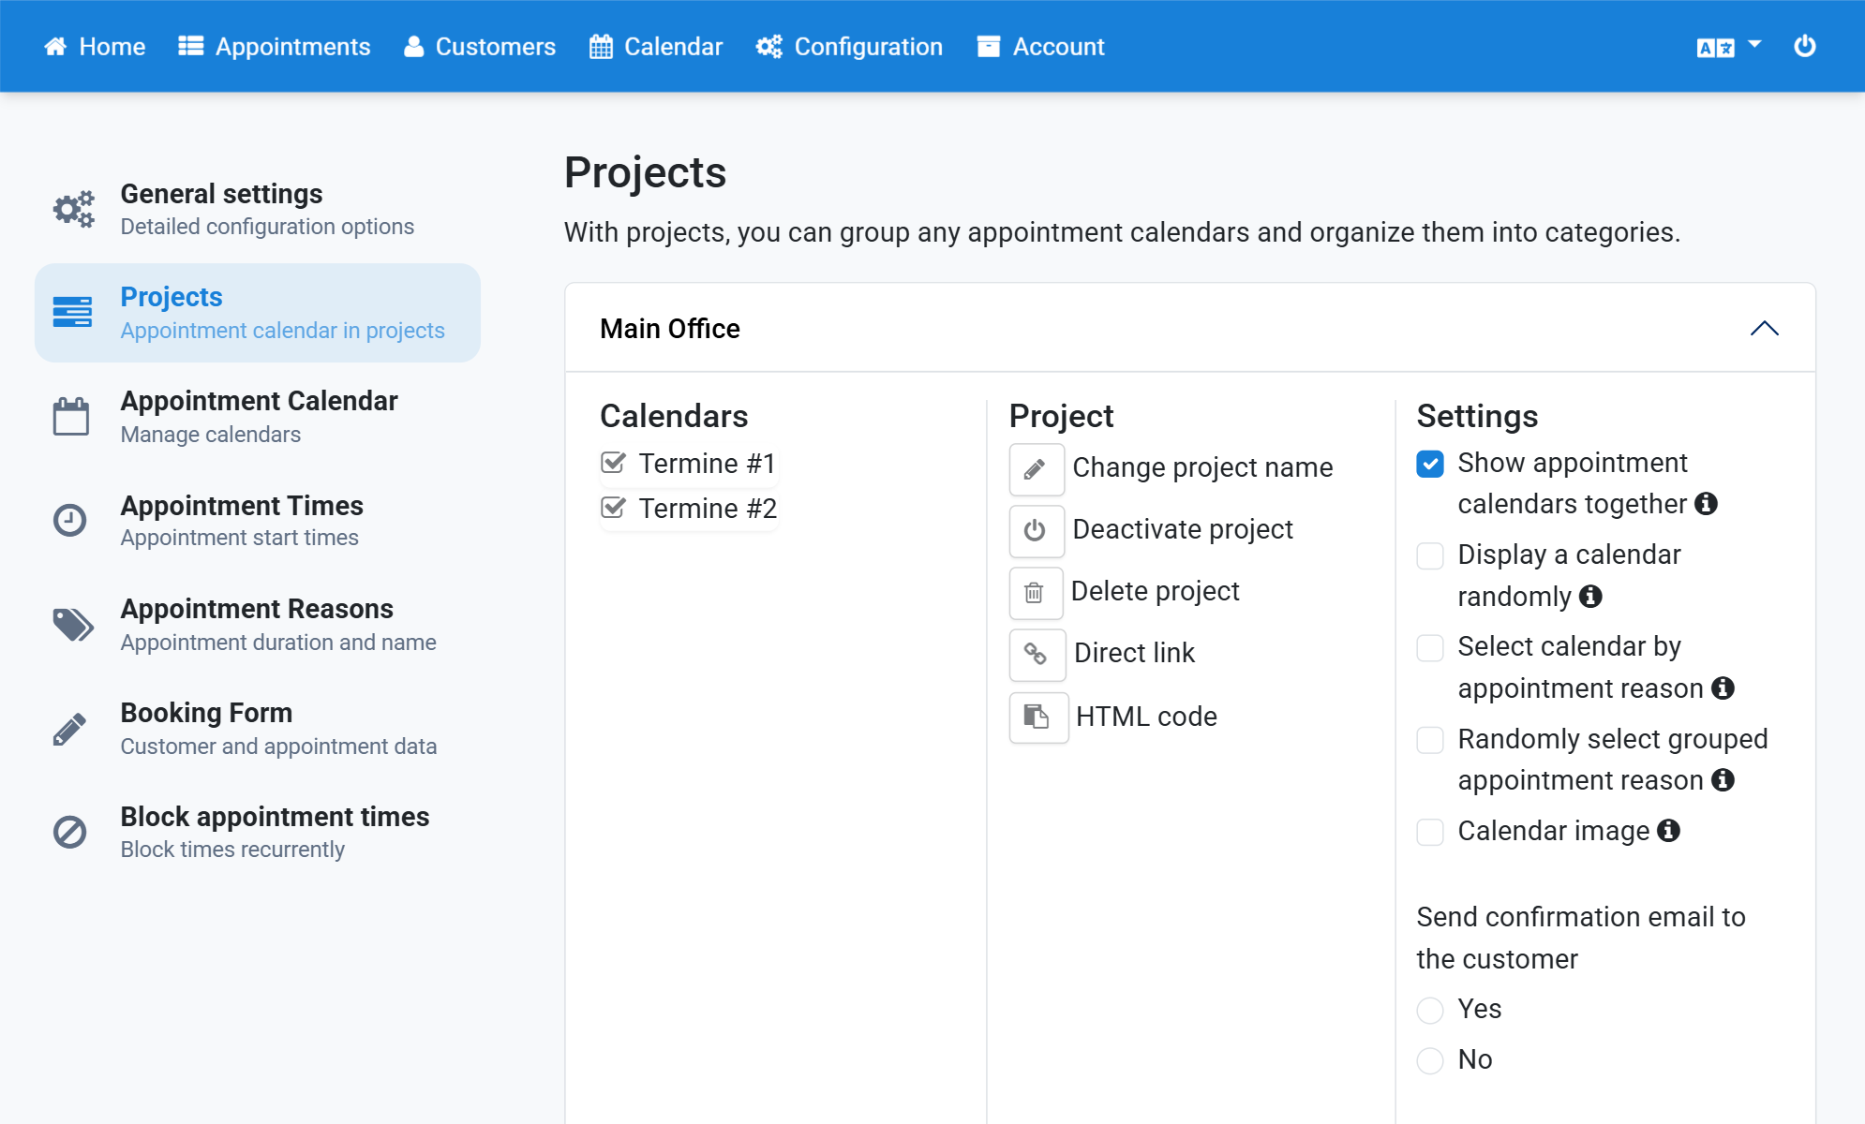Click the Appointment Calendar sidebar icon
This screenshot has height=1124, width=1865.
point(71,416)
